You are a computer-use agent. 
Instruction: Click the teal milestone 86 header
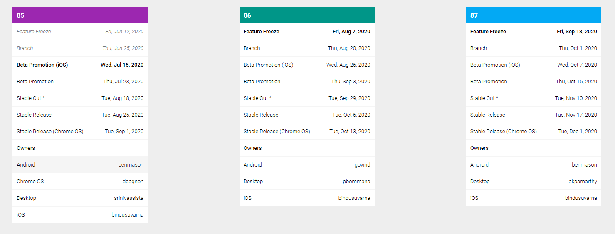pos(307,15)
